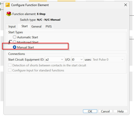Click the rising-edge symbol beside Monitored Start
This screenshot has height=117, width=134.
(x=10, y=42)
